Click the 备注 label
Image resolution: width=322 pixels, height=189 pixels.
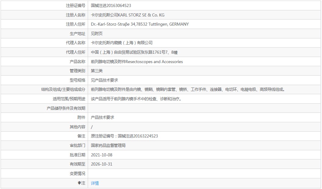[81, 136]
